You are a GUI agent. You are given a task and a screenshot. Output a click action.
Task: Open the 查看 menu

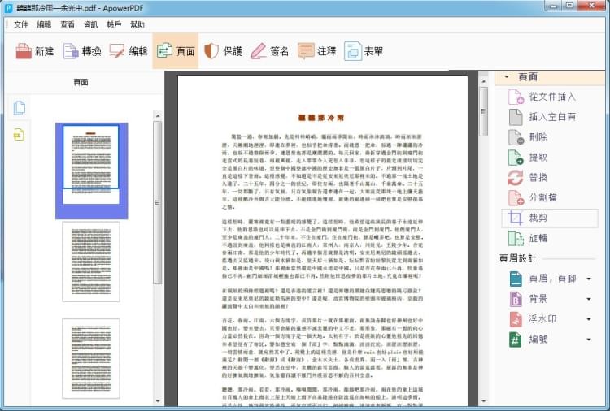coord(68,24)
